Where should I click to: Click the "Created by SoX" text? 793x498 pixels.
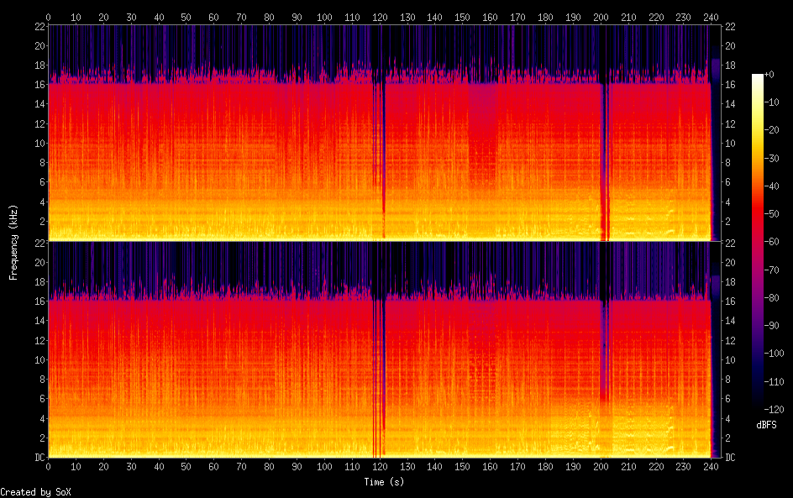tap(34, 492)
